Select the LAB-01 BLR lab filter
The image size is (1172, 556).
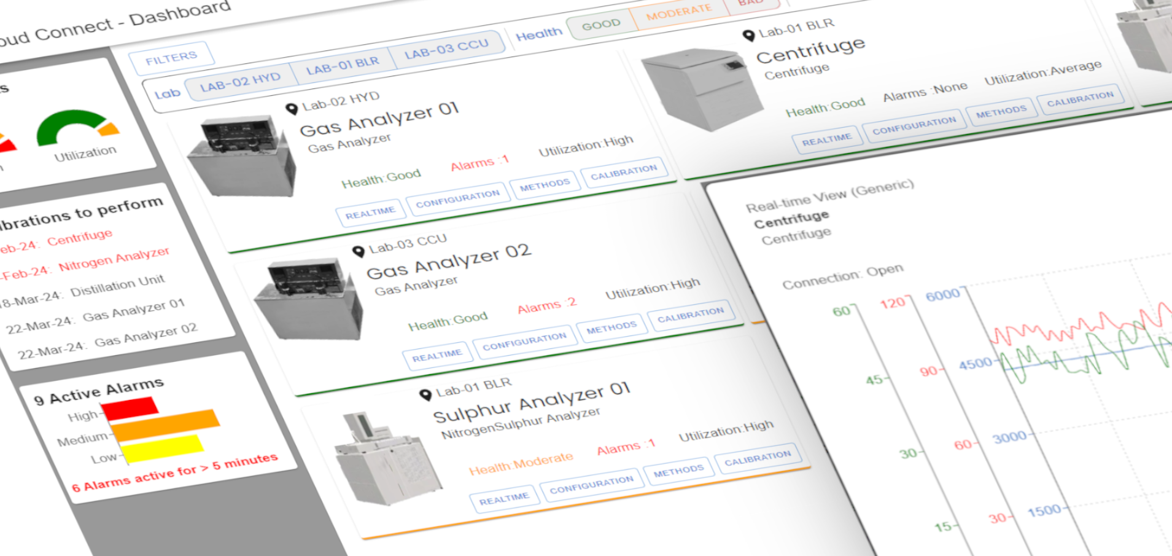342,65
